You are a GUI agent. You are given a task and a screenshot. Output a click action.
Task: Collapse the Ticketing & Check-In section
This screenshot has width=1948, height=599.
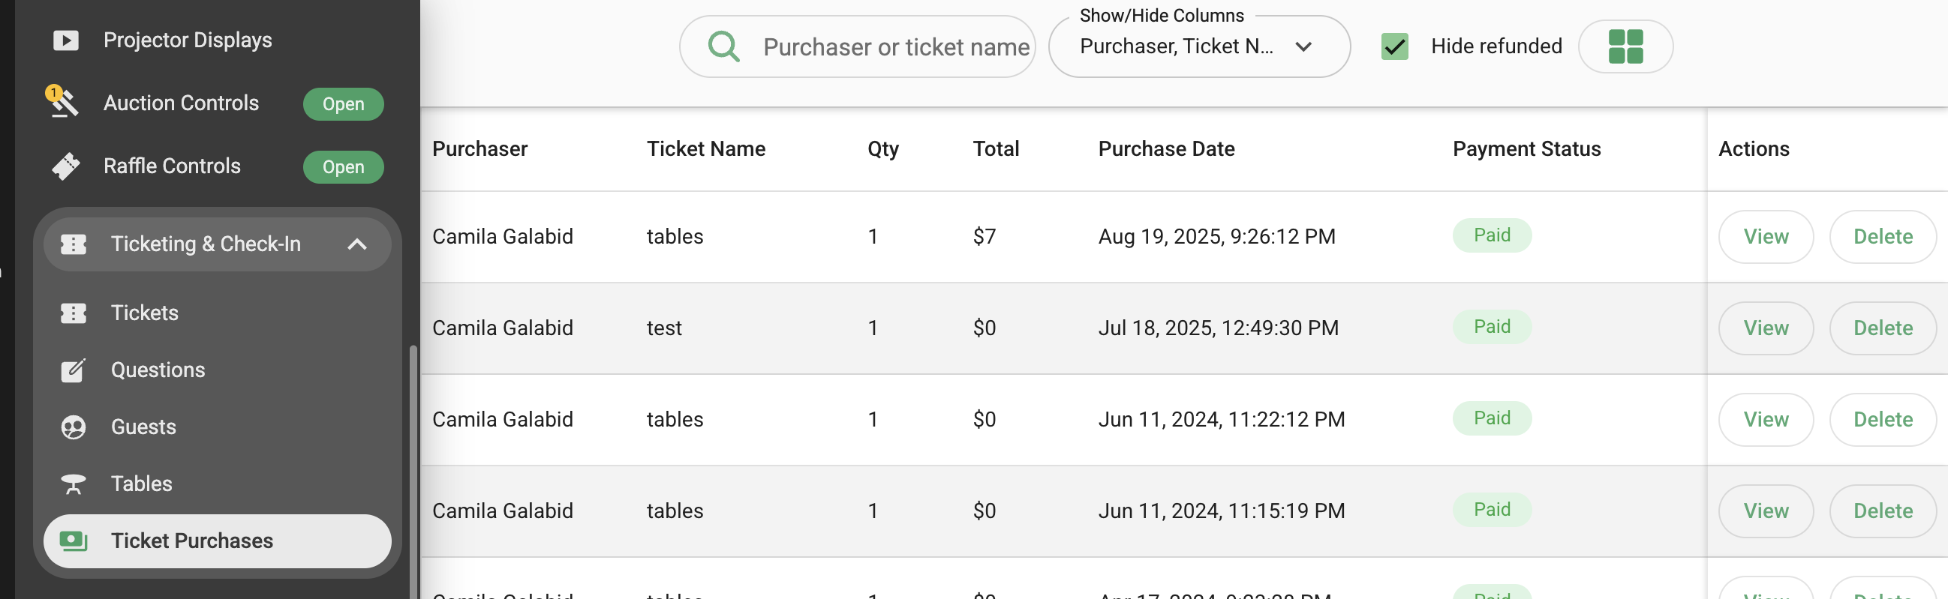pyautogui.click(x=356, y=244)
